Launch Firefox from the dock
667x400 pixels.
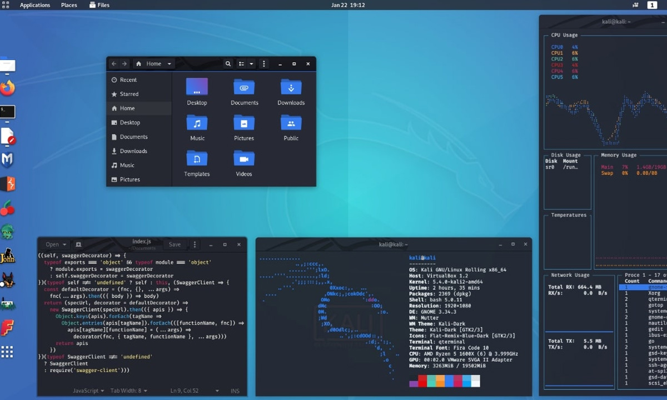click(7, 88)
